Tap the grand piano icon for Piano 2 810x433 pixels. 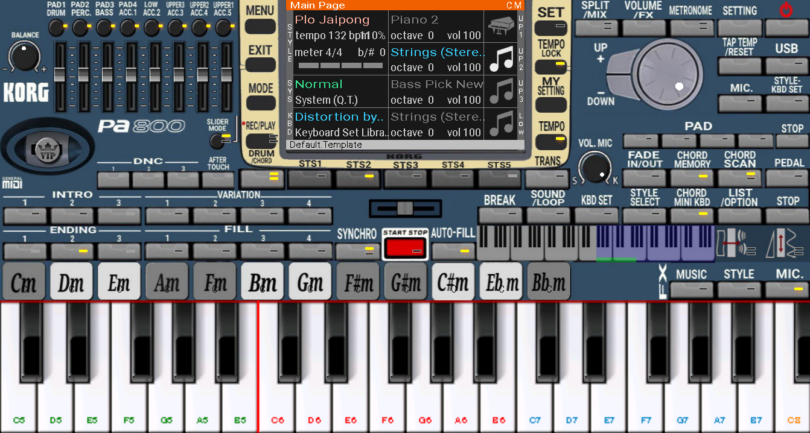(x=500, y=27)
